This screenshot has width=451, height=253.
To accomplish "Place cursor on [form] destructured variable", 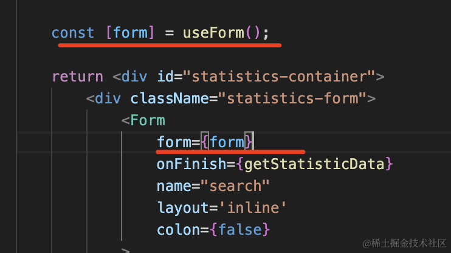I will 130,33.
